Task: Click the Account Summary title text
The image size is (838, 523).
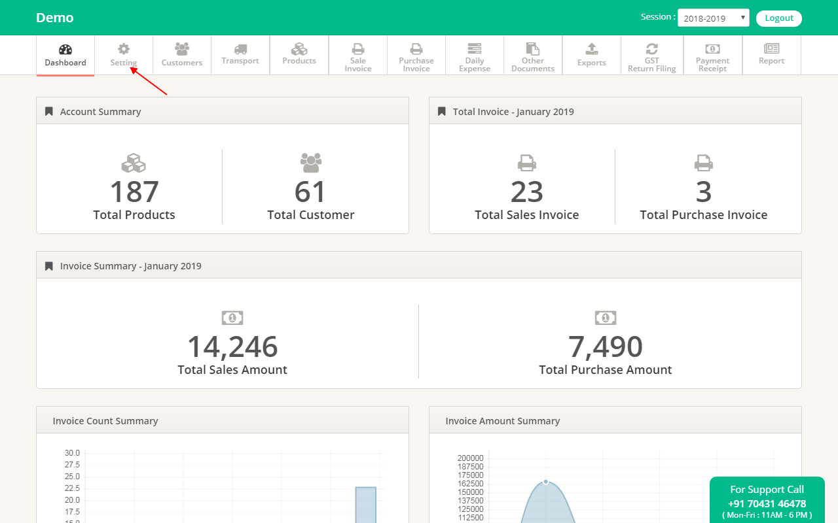Action: click(100, 112)
